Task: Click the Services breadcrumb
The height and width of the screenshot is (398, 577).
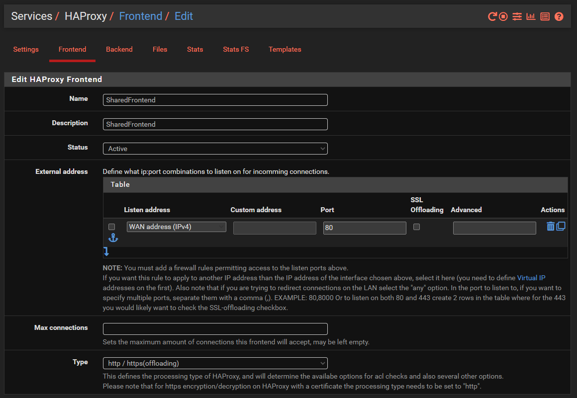Action: (x=32, y=16)
